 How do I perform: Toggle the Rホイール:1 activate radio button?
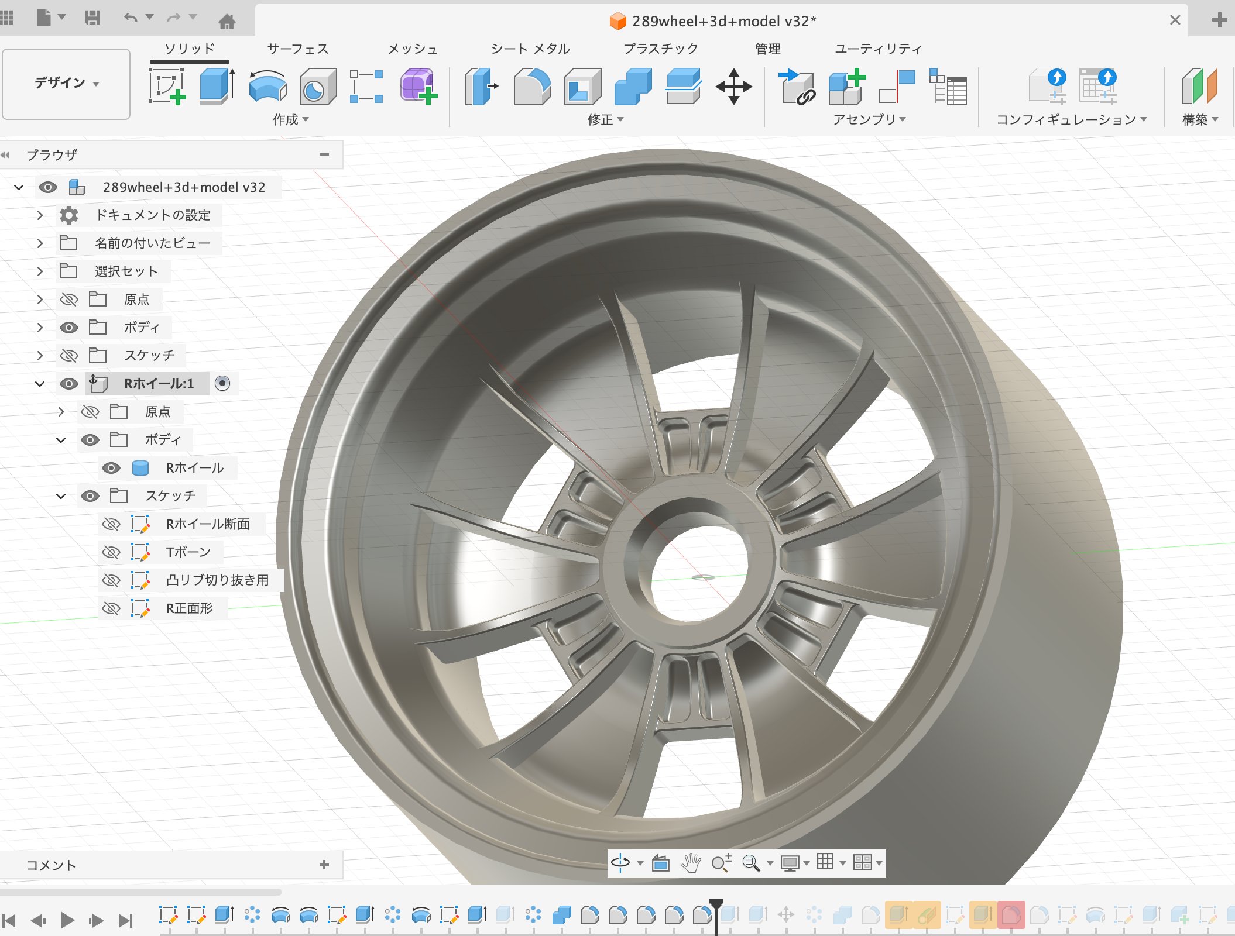(x=222, y=384)
